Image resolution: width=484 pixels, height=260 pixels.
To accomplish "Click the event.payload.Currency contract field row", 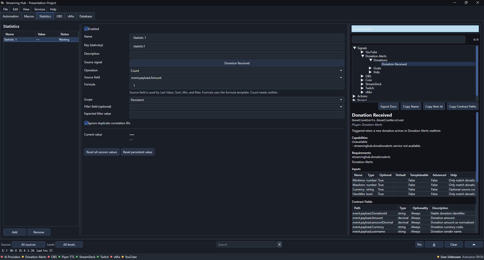I will (413, 227).
